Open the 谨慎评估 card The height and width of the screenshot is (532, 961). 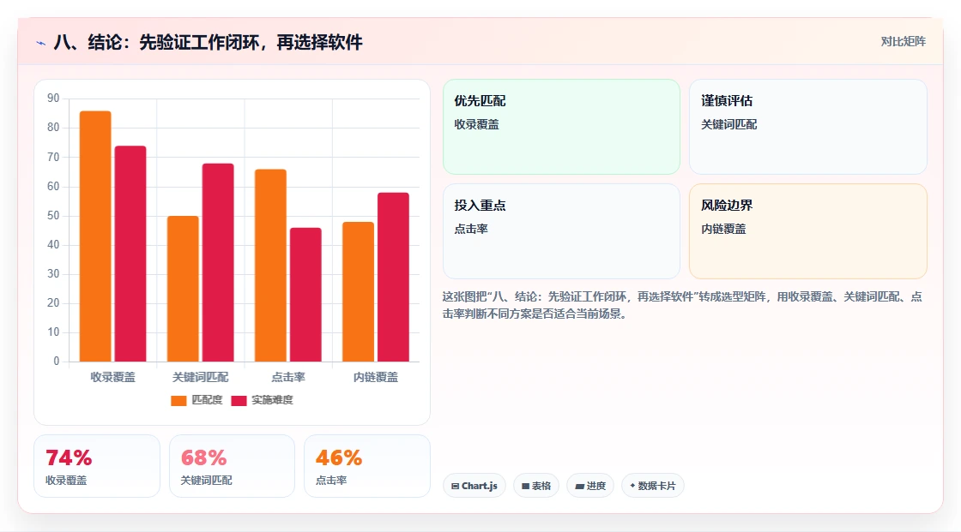click(807, 127)
